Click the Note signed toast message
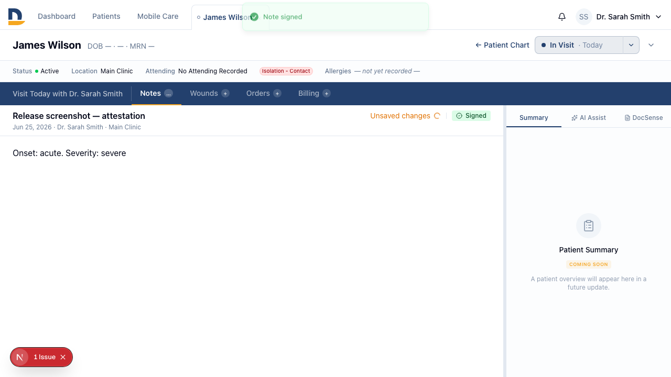Screen dimensions: 671x377 [335, 17]
